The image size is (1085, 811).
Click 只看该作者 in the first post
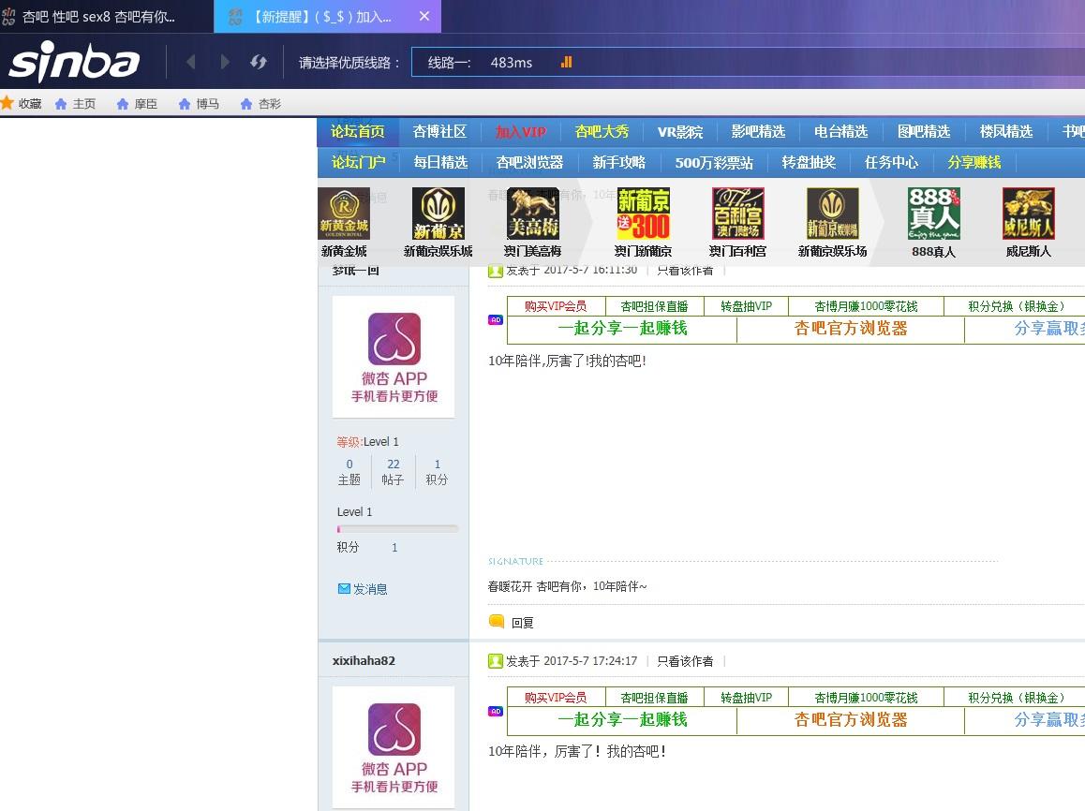click(x=684, y=271)
